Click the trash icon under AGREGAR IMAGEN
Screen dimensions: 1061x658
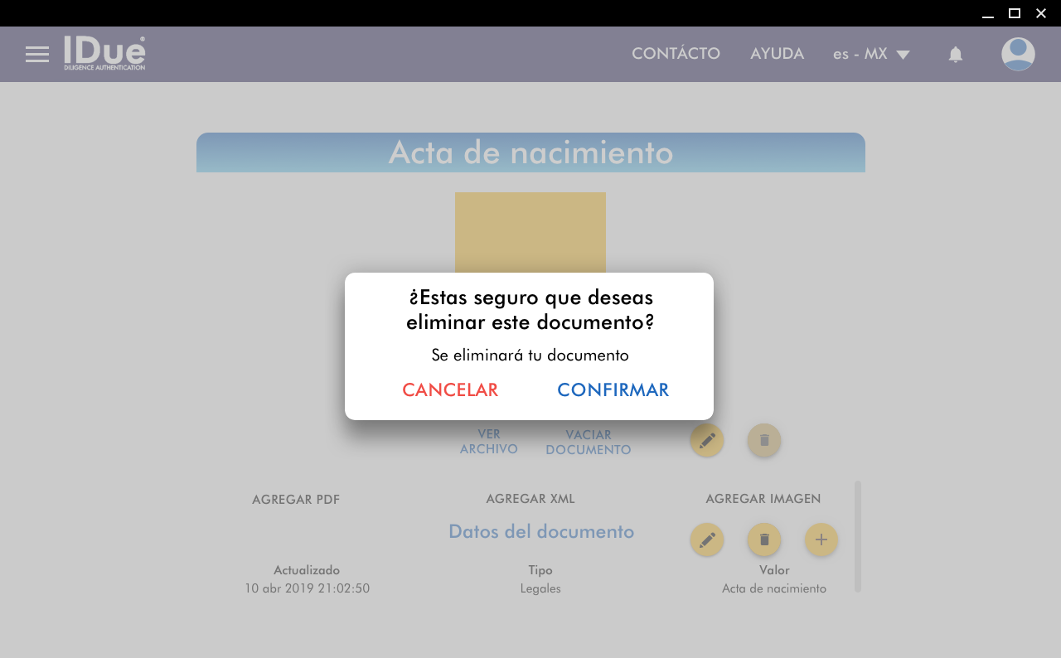[763, 540]
